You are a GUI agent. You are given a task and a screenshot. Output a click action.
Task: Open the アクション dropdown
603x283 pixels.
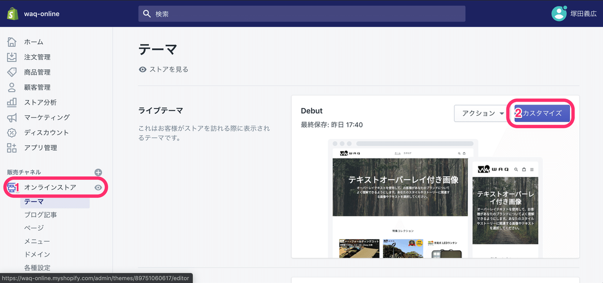coord(482,113)
